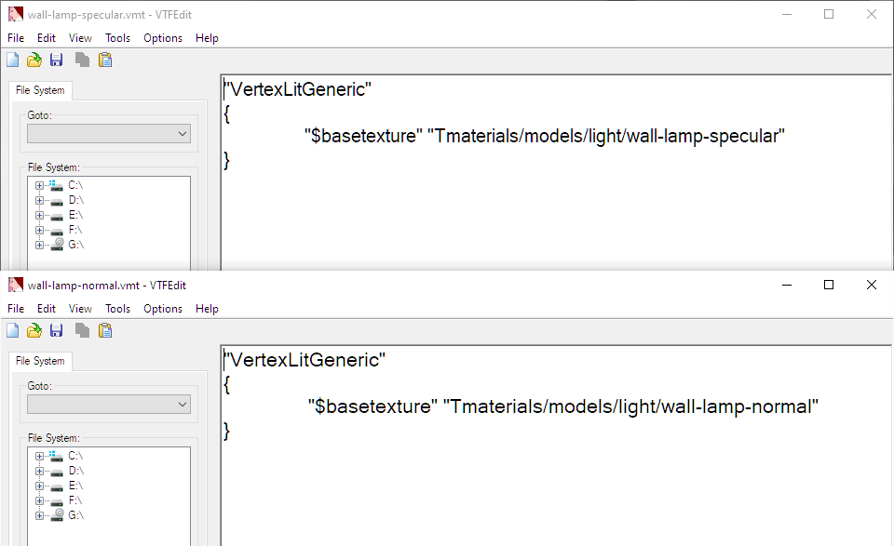
Task: Select C:\ drive icon in wall-lamp-normal window
Action: [x=56, y=456]
